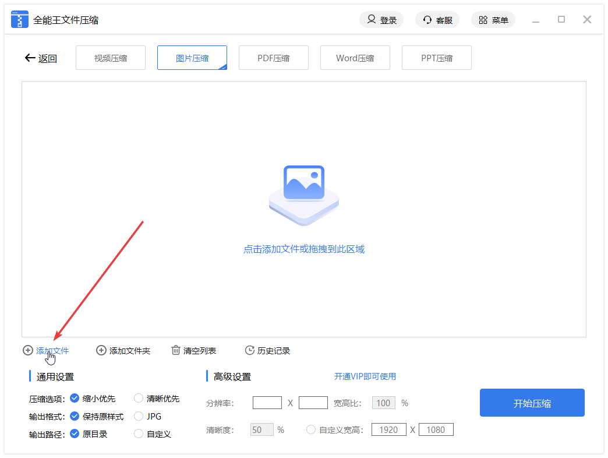Click the plus icon for 添加文件夹
Screen dimensions: 608x458
101,351
